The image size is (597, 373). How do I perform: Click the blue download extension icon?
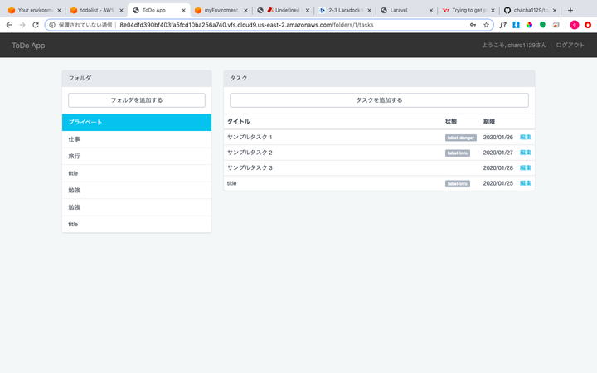point(516,25)
